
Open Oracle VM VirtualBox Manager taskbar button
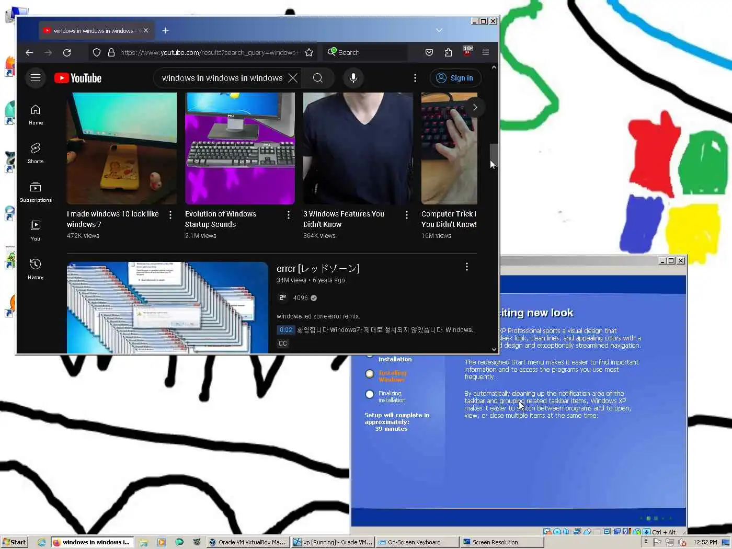[x=248, y=542]
